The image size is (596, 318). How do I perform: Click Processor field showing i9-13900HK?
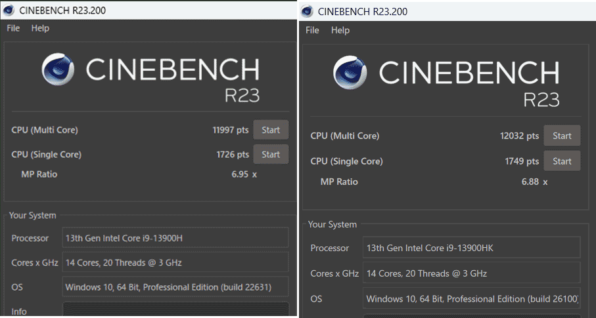coord(471,248)
